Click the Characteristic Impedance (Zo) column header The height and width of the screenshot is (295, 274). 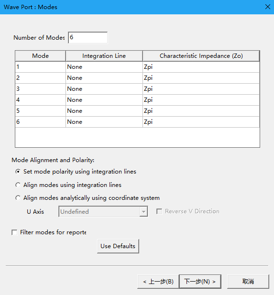pyautogui.click(x=201, y=56)
